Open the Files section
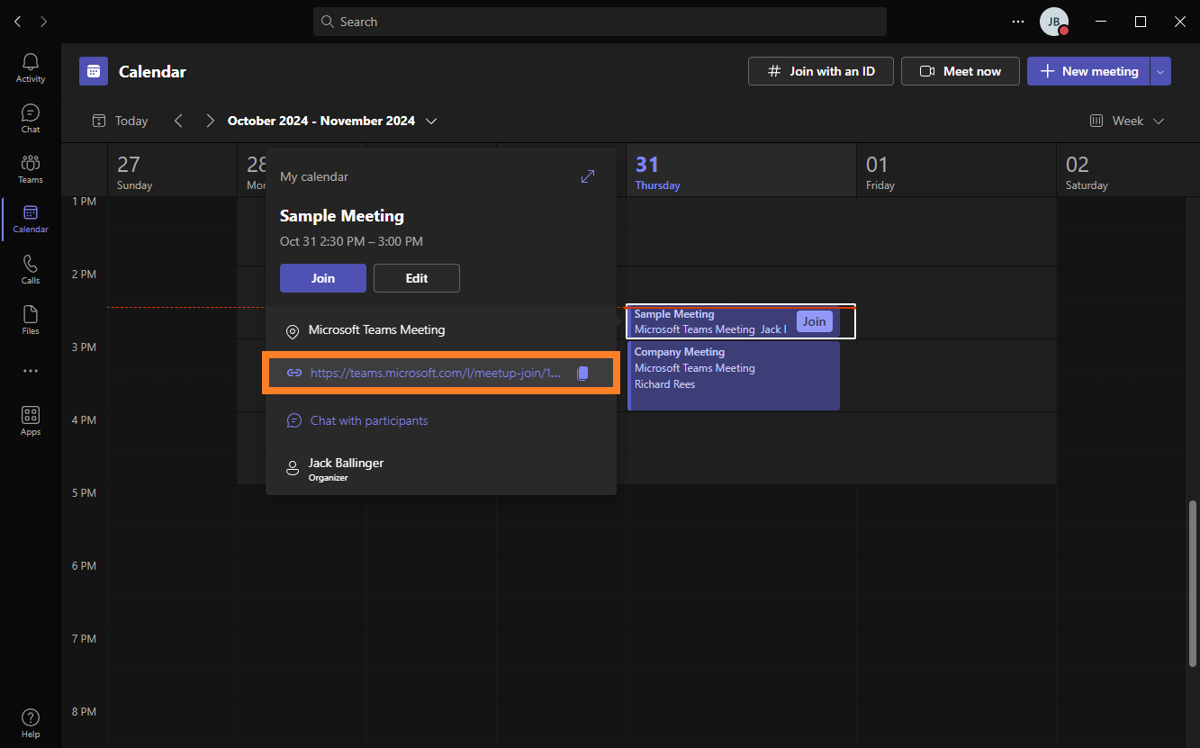The width and height of the screenshot is (1200, 748). click(30, 318)
